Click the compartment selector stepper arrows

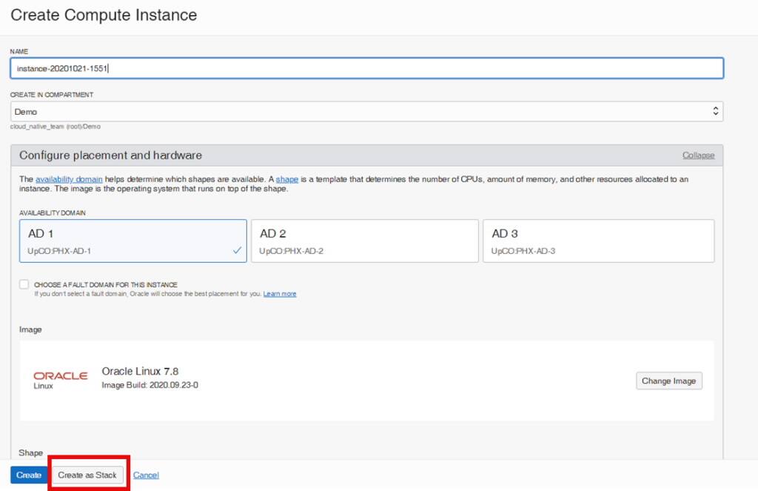[x=715, y=110]
